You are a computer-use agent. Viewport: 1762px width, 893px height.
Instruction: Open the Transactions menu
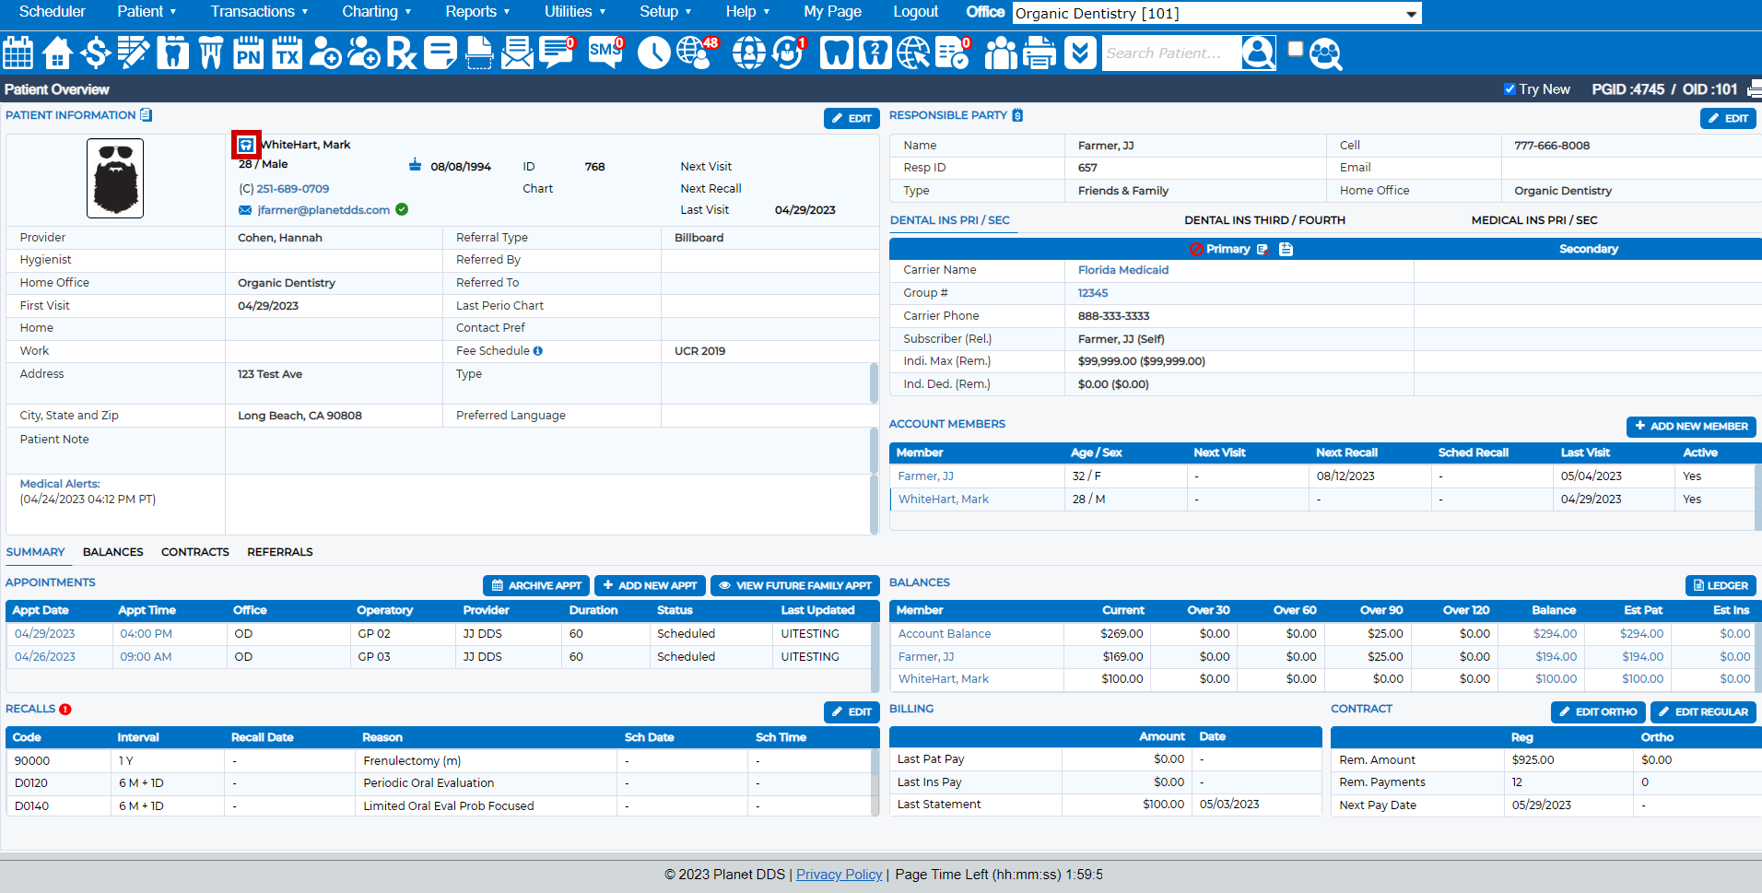tap(259, 12)
